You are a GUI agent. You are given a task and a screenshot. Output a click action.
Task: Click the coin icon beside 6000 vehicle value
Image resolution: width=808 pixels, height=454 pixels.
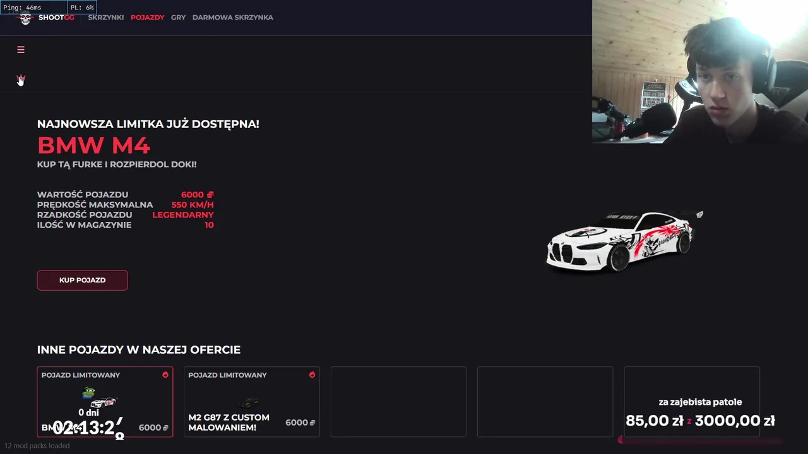[x=210, y=195]
